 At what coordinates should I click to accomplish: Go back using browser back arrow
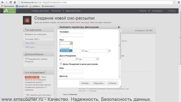point(3,2)
